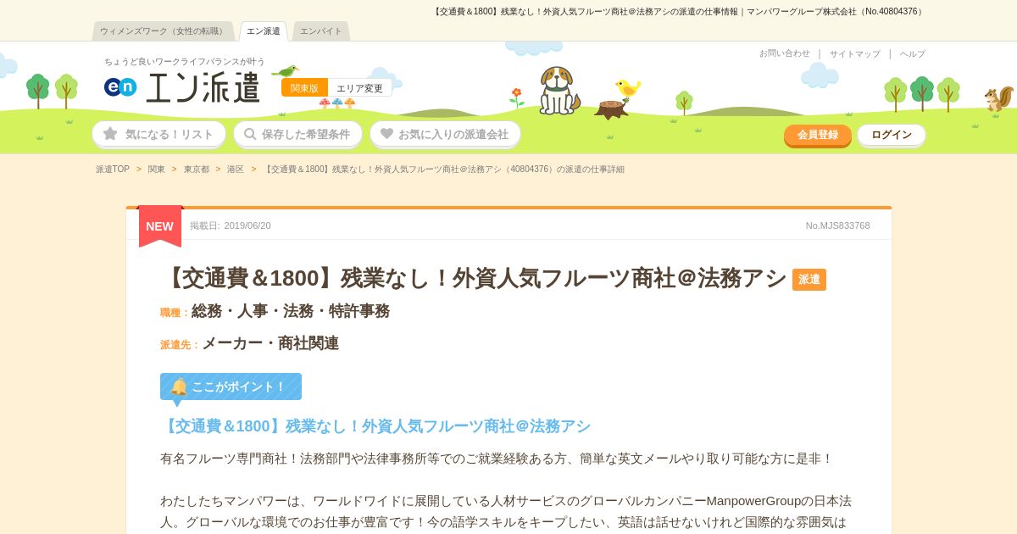The image size is (1017, 534).
Task: Click the 会員登録 button
Action: click(x=817, y=135)
